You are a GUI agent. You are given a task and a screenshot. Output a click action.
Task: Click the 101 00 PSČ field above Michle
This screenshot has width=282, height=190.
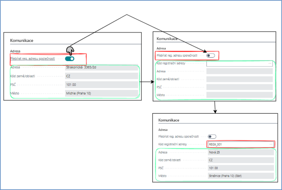(101, 85)
